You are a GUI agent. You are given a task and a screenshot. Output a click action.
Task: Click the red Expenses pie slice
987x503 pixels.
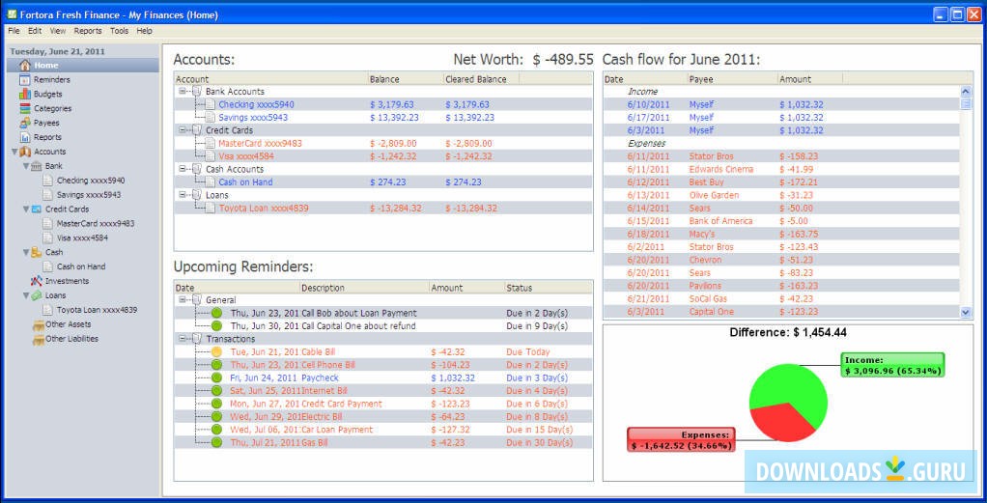pyautogui.click(x=782, y=424)
